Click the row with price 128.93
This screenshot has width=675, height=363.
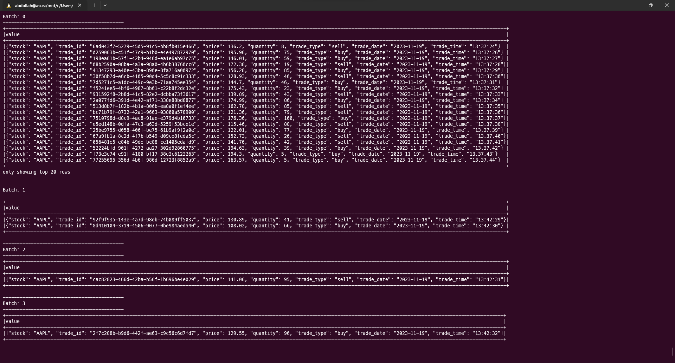click(x=256, y=76)
